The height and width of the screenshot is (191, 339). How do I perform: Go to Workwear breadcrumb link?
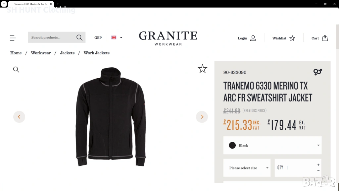tap(41, 53)
